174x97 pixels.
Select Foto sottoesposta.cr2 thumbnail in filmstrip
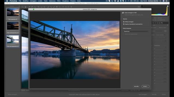[x=13, y=26]
